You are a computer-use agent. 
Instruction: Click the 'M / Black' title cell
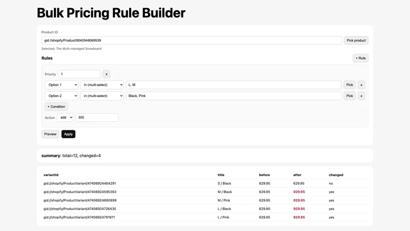tap(224, 192)
